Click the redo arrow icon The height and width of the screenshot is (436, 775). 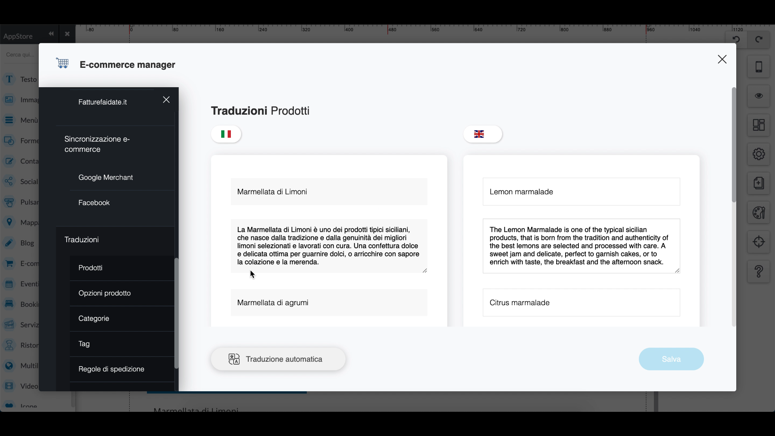pos(759,40)
